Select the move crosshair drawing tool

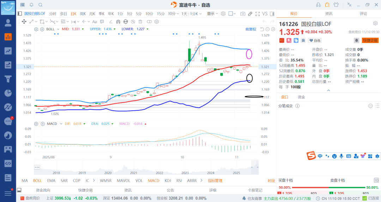click(24, 22)
